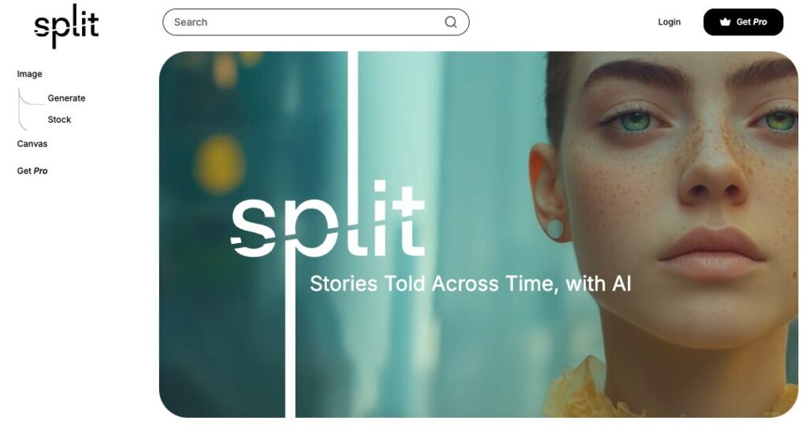Open Stock under Image

pyautogui.click(x=59, y=120)
